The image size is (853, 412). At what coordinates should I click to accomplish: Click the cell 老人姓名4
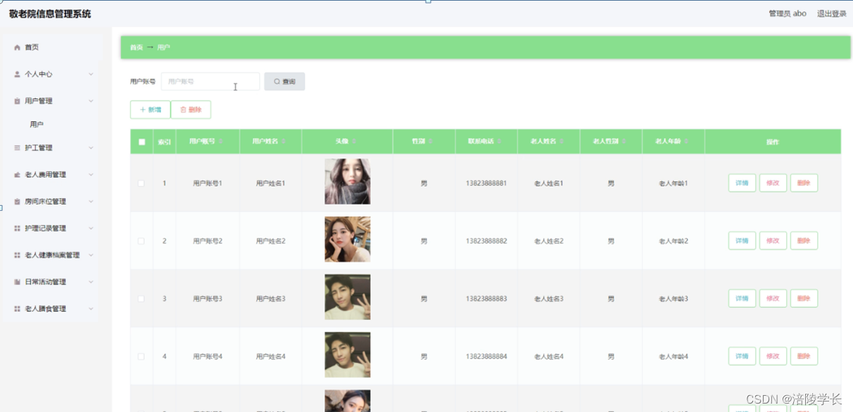tap(549, 356)
